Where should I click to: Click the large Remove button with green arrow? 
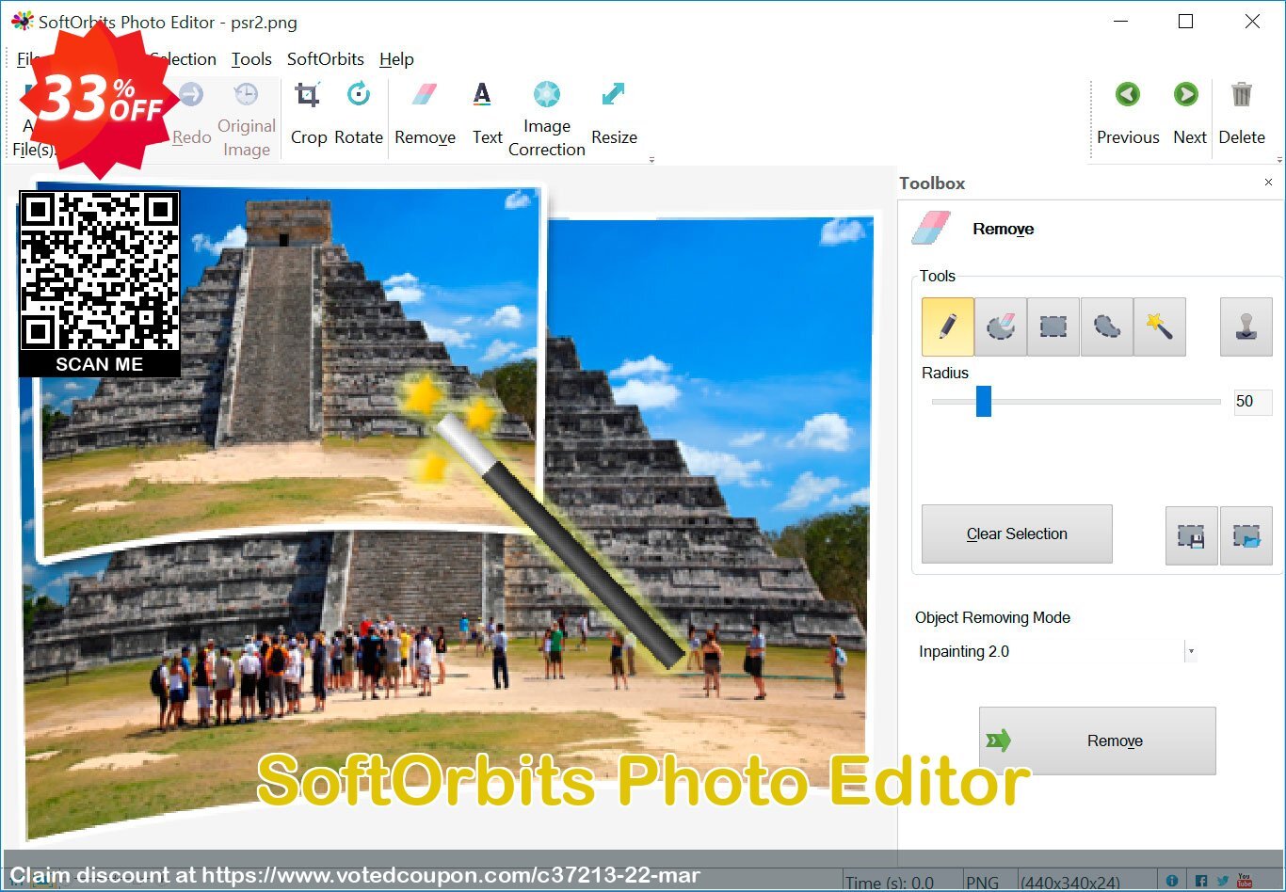click(1098, 741)
